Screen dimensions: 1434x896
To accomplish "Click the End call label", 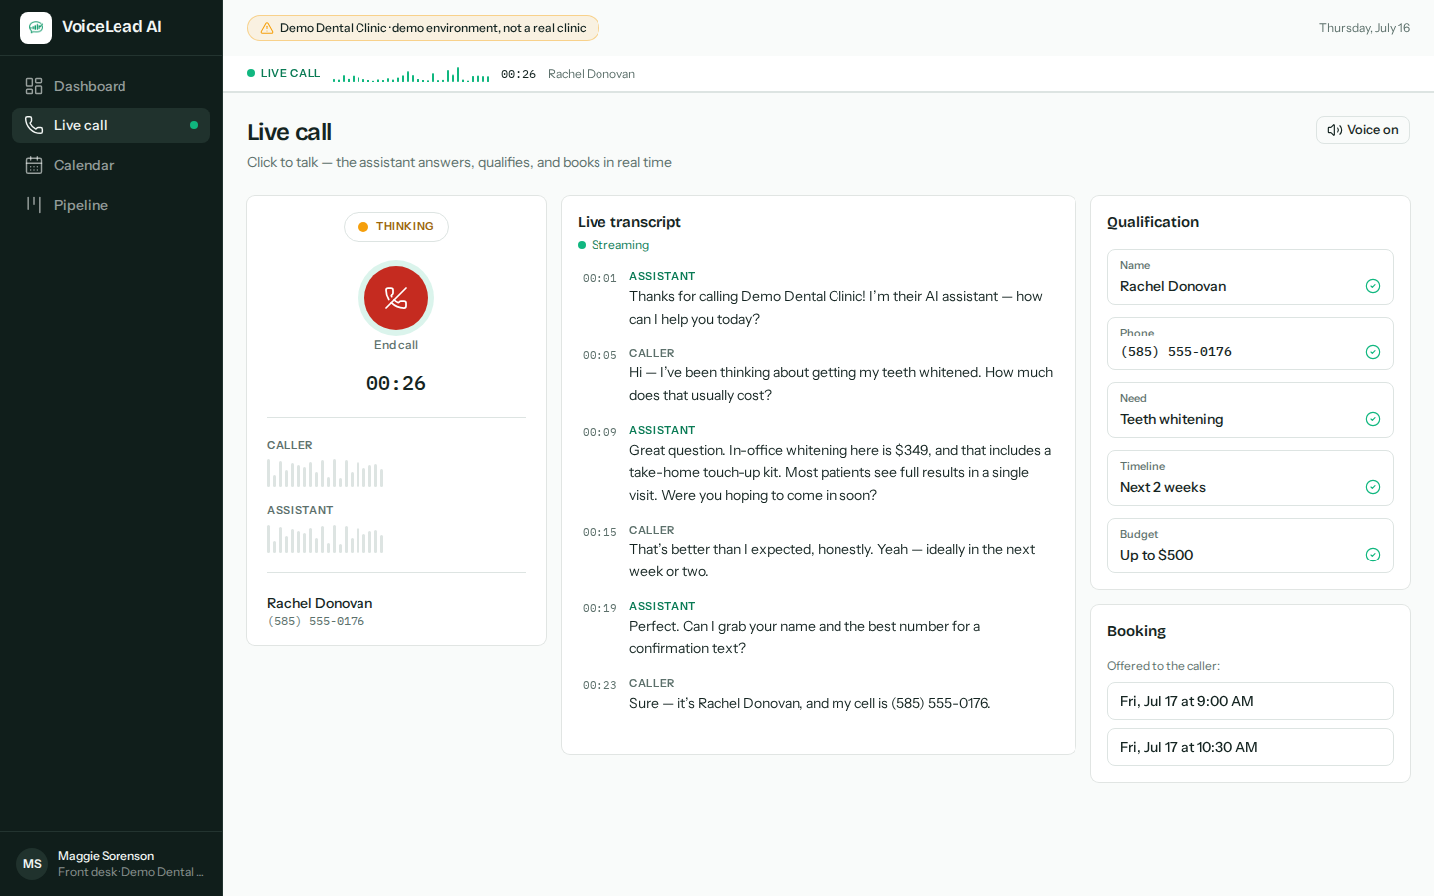I will [x=396, y=345].
